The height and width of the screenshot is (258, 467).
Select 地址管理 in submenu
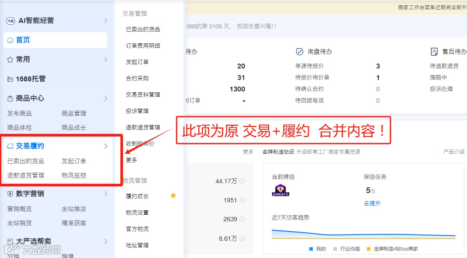pos(137,245)
